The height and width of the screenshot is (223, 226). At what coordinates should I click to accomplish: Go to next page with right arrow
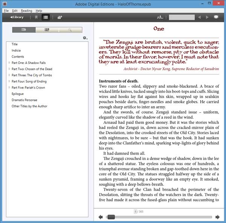click(217, 217)
